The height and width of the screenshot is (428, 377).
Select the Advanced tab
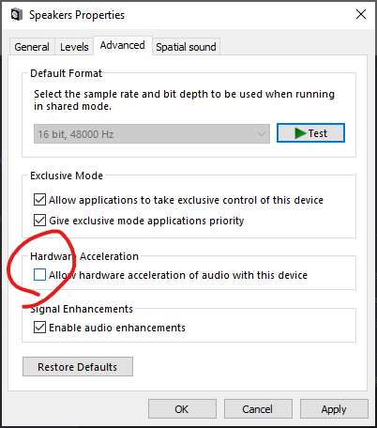tap(123, 45)
